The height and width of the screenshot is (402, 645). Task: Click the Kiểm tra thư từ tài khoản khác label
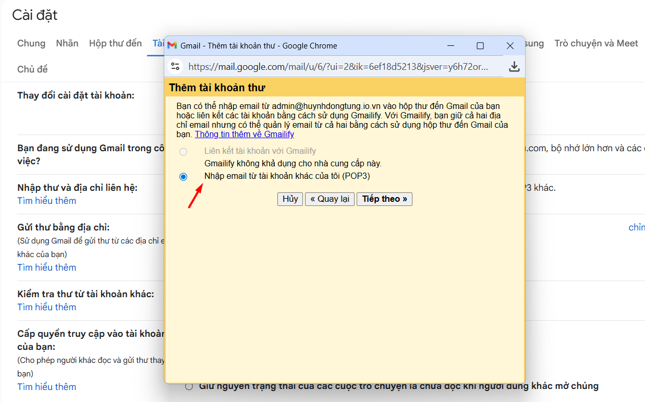(86, 294)
